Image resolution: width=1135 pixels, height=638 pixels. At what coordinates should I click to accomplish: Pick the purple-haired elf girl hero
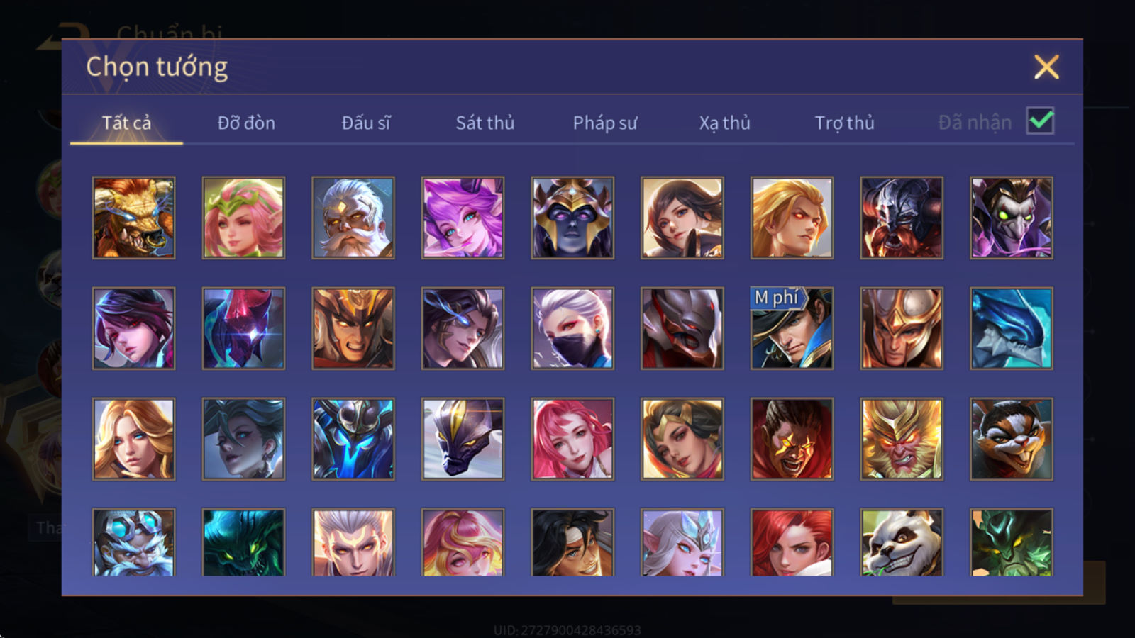[463, 218]
